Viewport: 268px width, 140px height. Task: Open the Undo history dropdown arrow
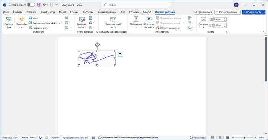47,5
